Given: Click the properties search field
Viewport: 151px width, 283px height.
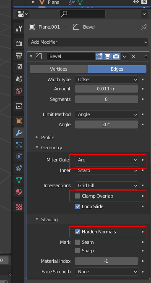Looking at the screenshot, I should click(83, 14).
